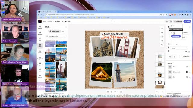This screenshot has height=108, width=193.
Task: Adjust the opacity slider handle
Action: 186,52
